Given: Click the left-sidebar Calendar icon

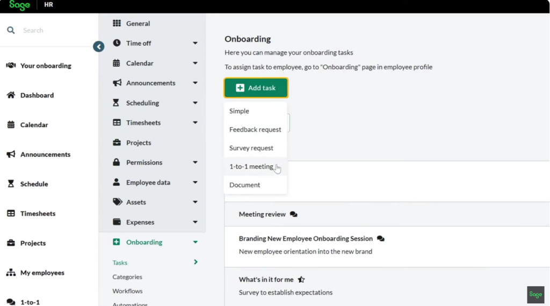Looking at the screenshot, I should (x=11, y=125).
